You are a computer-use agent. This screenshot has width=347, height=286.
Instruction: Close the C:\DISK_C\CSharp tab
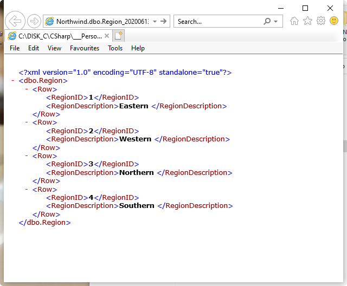tap(107, 36)
